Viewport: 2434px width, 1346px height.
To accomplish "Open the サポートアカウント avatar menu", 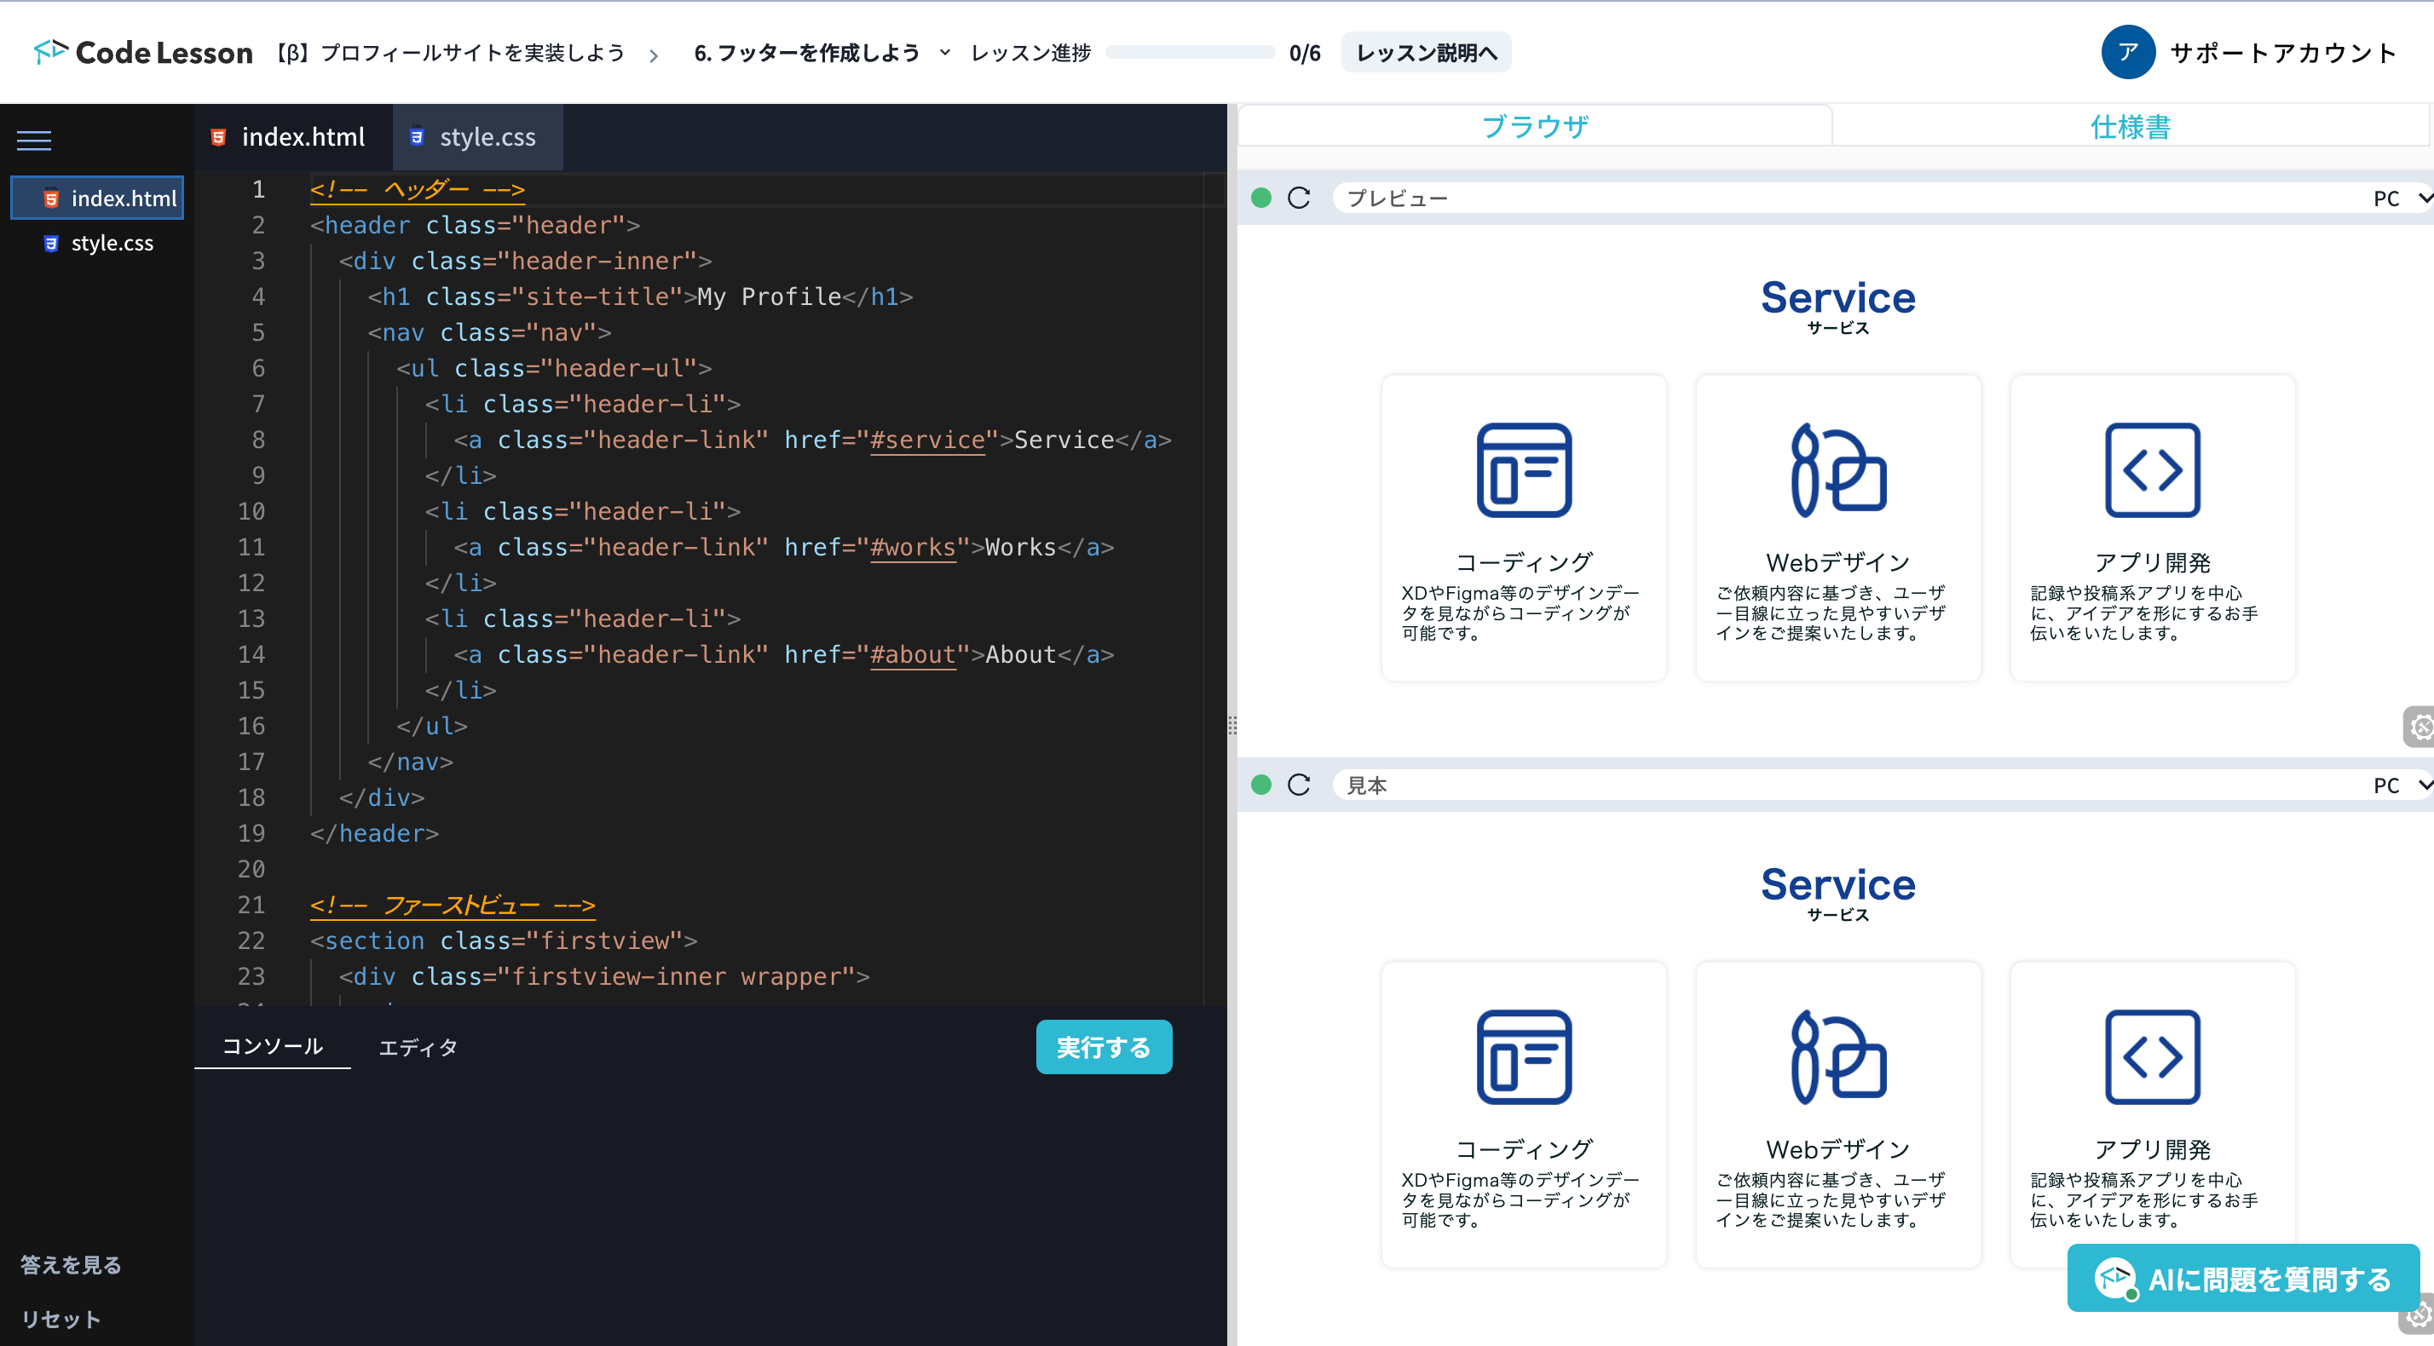I will click(2127, 52).
